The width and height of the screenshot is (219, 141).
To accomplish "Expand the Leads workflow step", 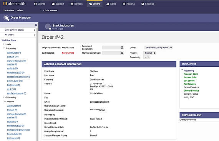I will [4, 44].
